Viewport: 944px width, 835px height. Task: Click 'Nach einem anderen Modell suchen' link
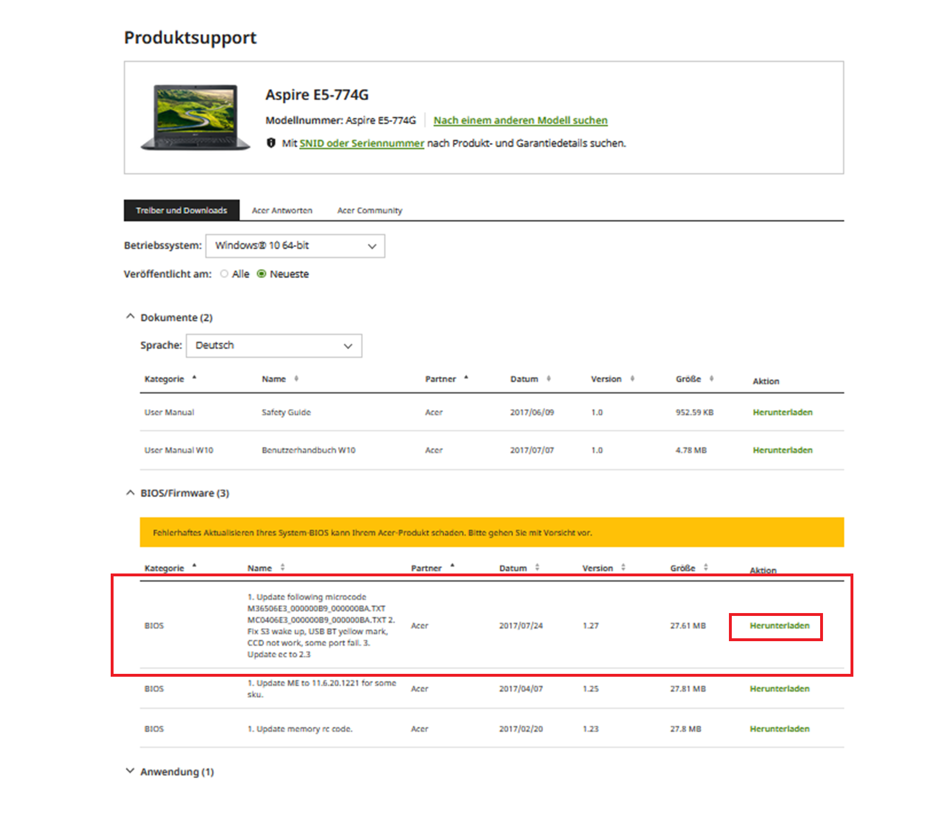pyautogui.click(x=520, y=120)
